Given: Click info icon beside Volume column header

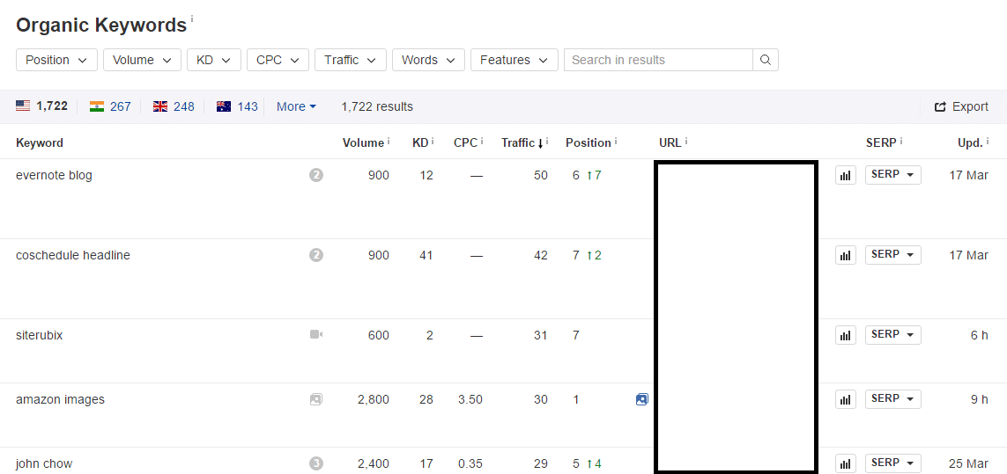Looking at the screenshot, I should click(389, 141).
